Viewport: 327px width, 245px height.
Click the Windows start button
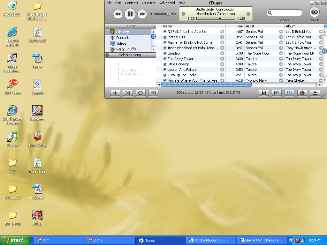point(15,241)
